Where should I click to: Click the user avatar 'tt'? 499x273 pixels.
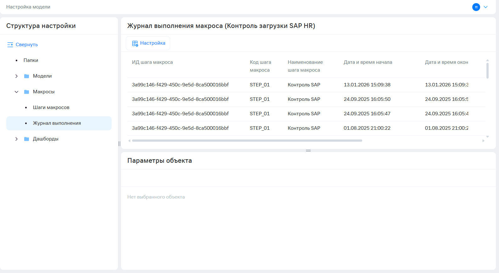click(476, 7)
